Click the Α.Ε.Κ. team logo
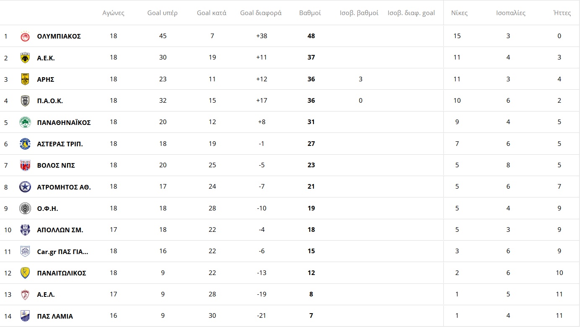Image resolution: width=580 pixels, height=327 pixels. click(x=25, y=58)
